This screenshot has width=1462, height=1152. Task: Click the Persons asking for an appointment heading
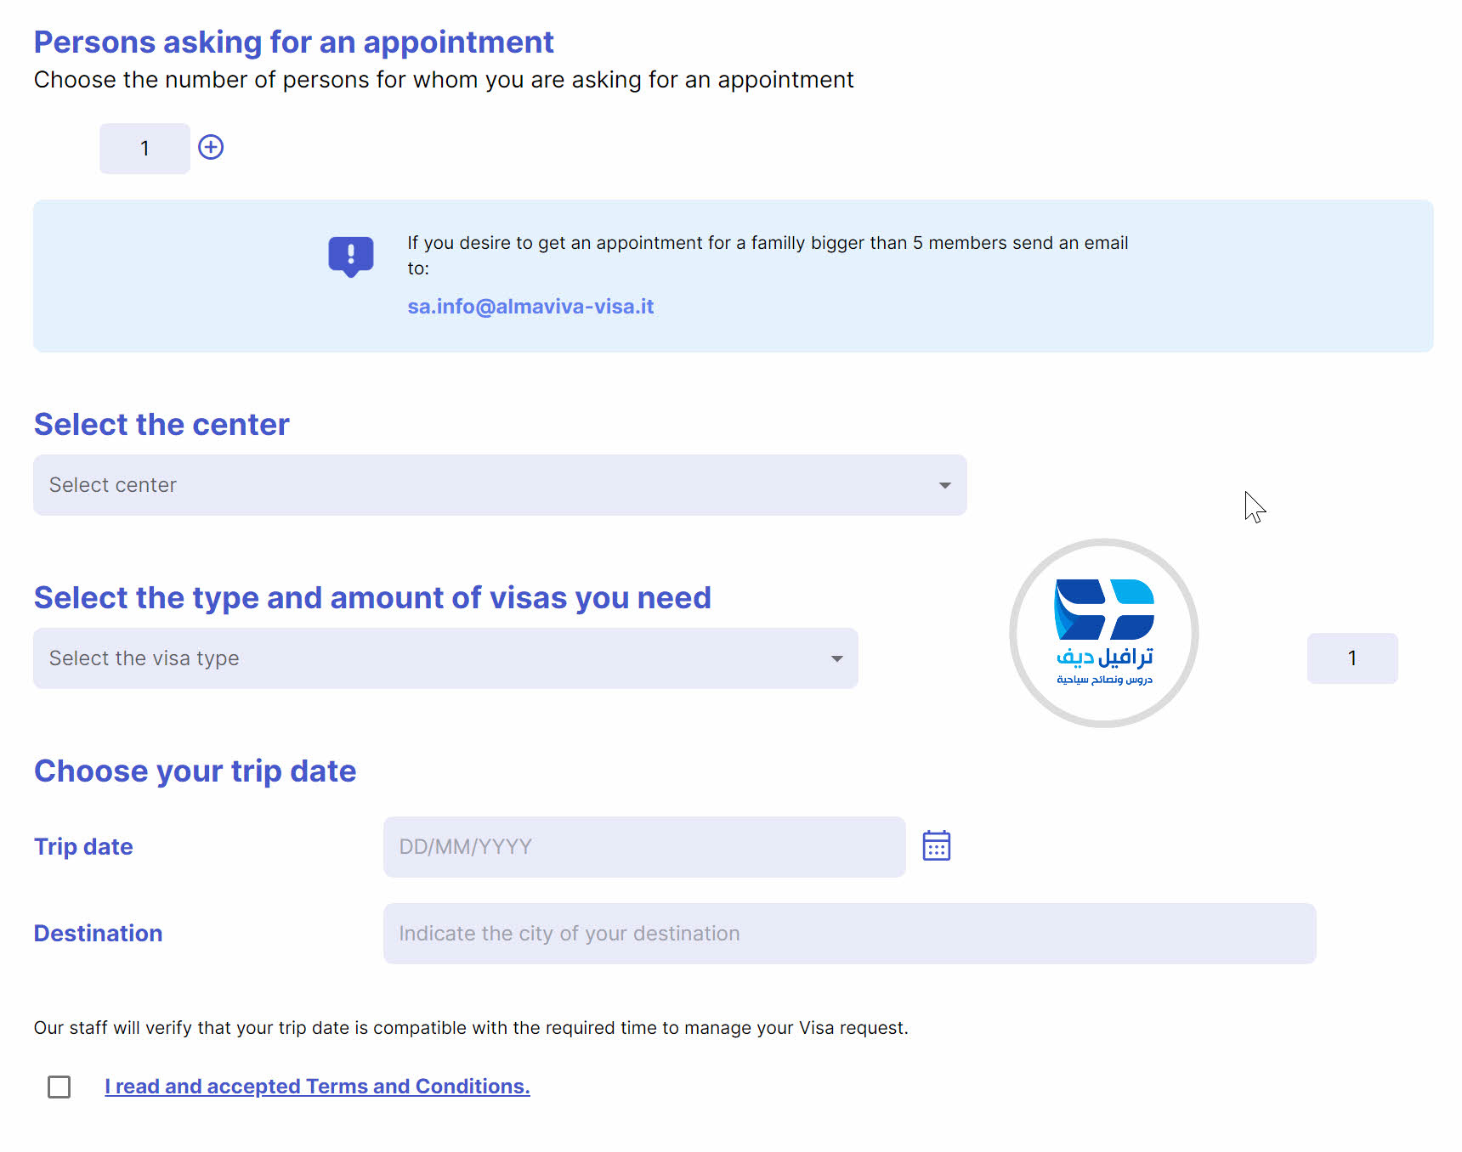click(293, 42)
